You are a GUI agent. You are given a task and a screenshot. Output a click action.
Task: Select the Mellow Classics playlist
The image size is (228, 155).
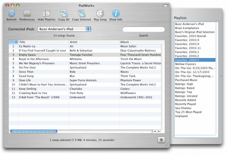pyautogui.click(x=185, y=64)
